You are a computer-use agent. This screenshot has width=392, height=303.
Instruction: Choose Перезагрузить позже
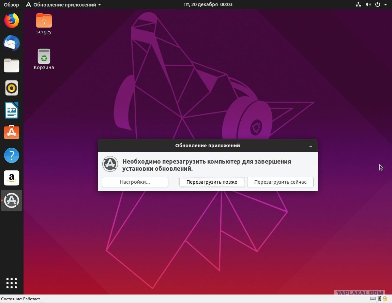click(x=212, y=182)
